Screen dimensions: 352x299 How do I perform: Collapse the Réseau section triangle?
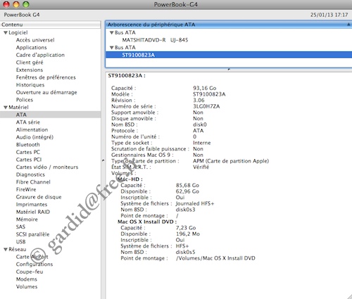click(x=6, y=250)
